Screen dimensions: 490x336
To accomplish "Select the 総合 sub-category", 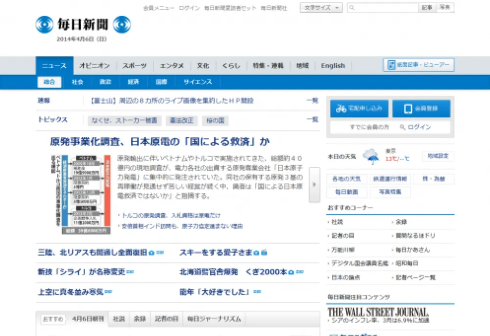I will (49, 82).
